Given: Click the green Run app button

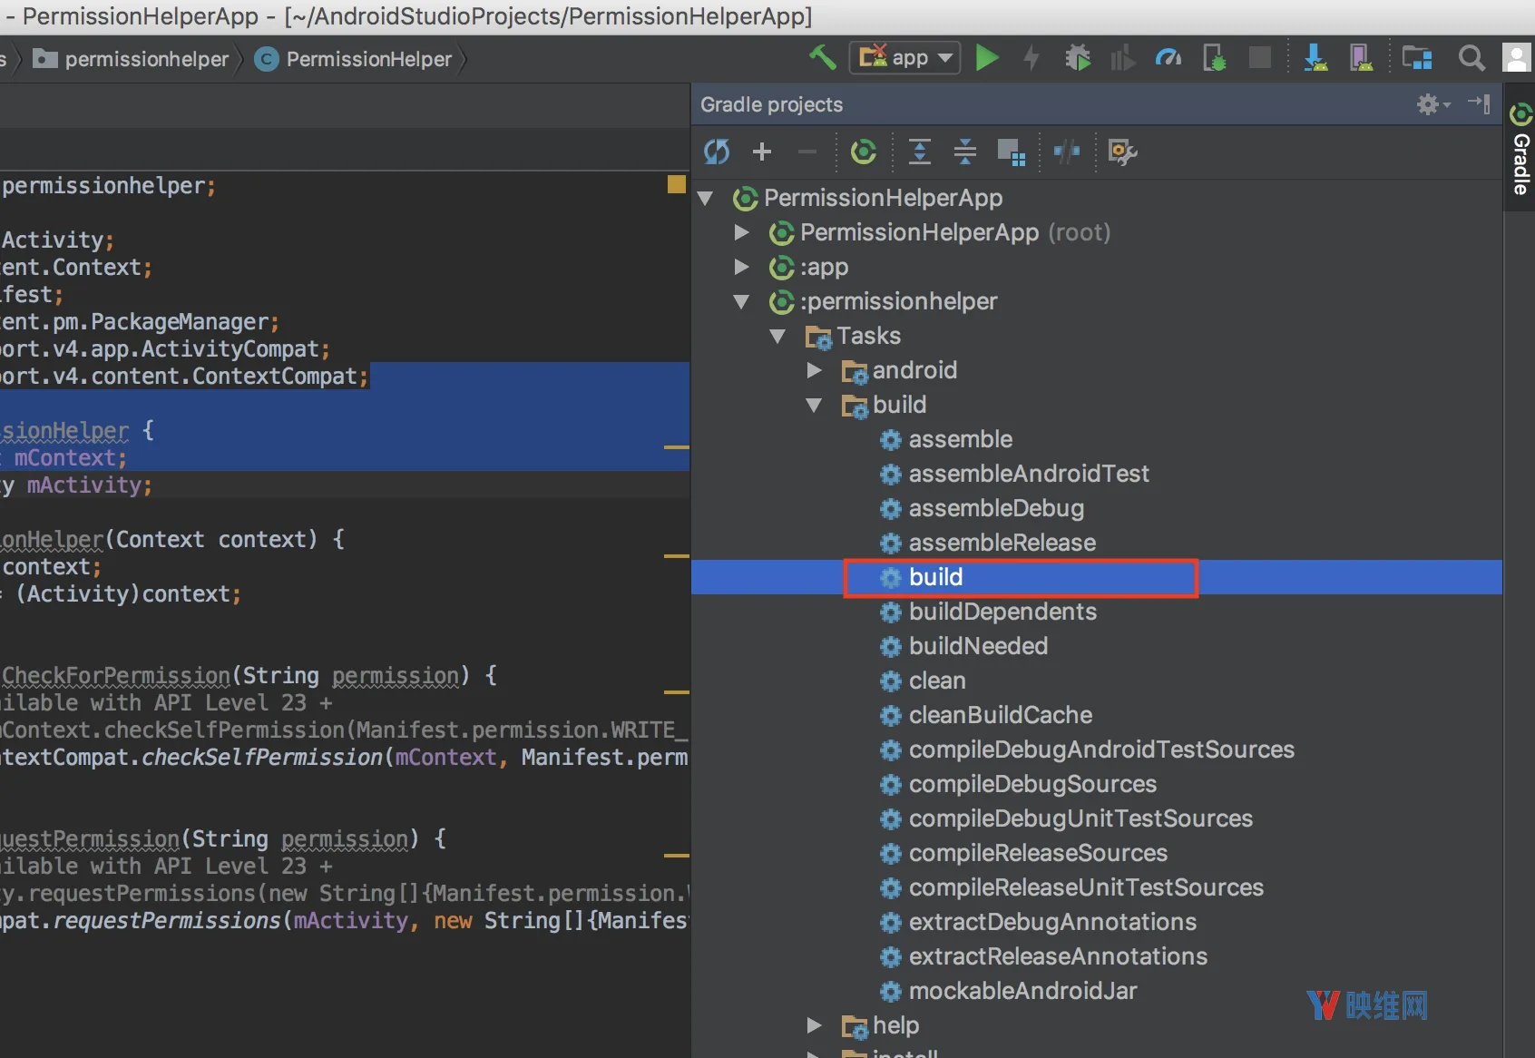Looking at the screenshot, I should click(x=987, y=58).
